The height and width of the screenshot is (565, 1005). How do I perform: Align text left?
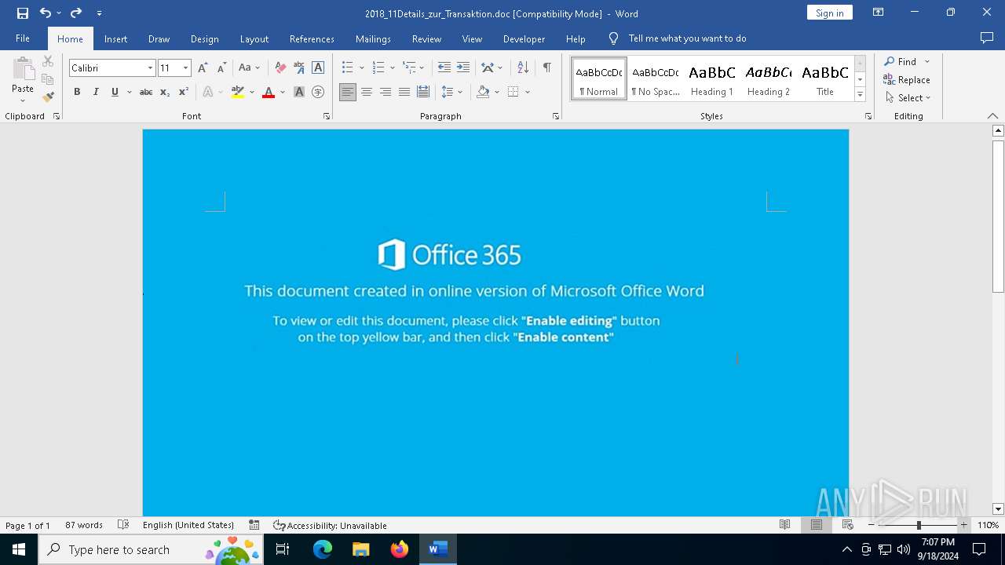pos(347,92)
